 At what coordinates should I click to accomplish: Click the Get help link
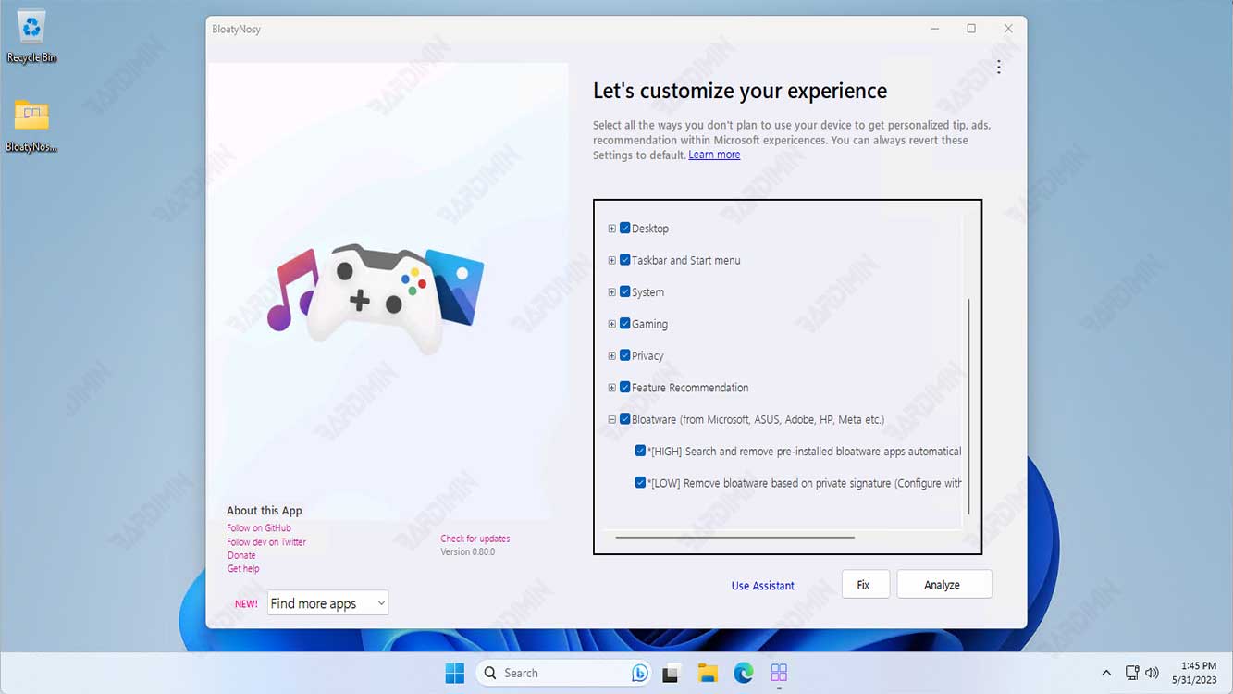[243, 569]
